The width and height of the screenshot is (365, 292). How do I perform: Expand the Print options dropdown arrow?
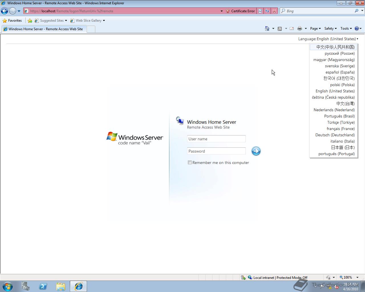pyautogui.click(x=306, y=29)
